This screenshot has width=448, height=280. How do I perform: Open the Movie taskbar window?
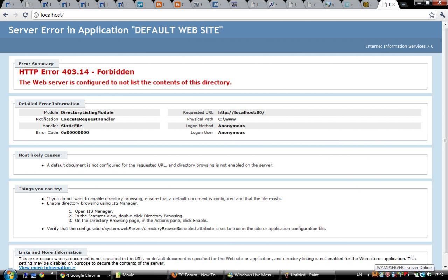coord(140,275)
